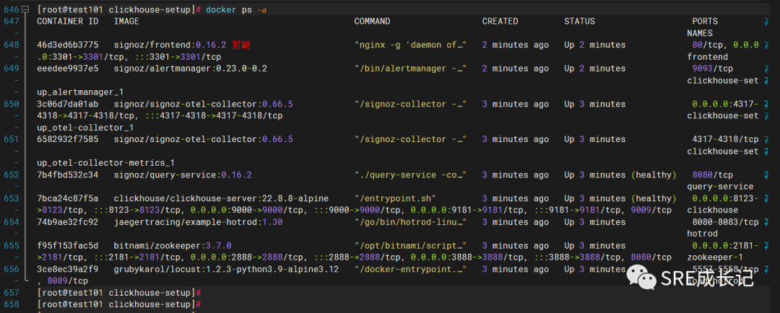The height and width of the screenshot is (313, 780).
Task: Click image name signoz/query-service:0.16.2
Action: pos(183,175)
